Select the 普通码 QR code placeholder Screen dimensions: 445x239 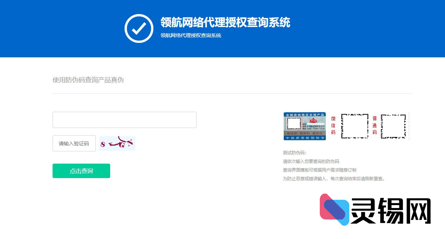pos(393,126)
